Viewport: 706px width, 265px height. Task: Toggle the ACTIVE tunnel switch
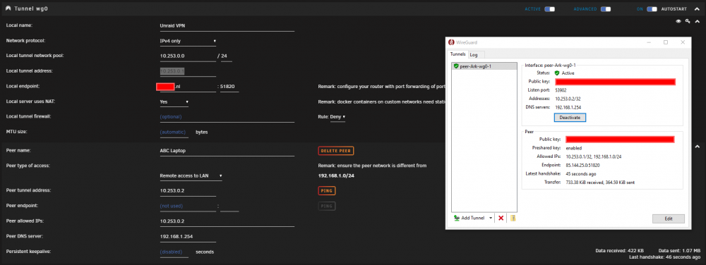coord(549,9)
